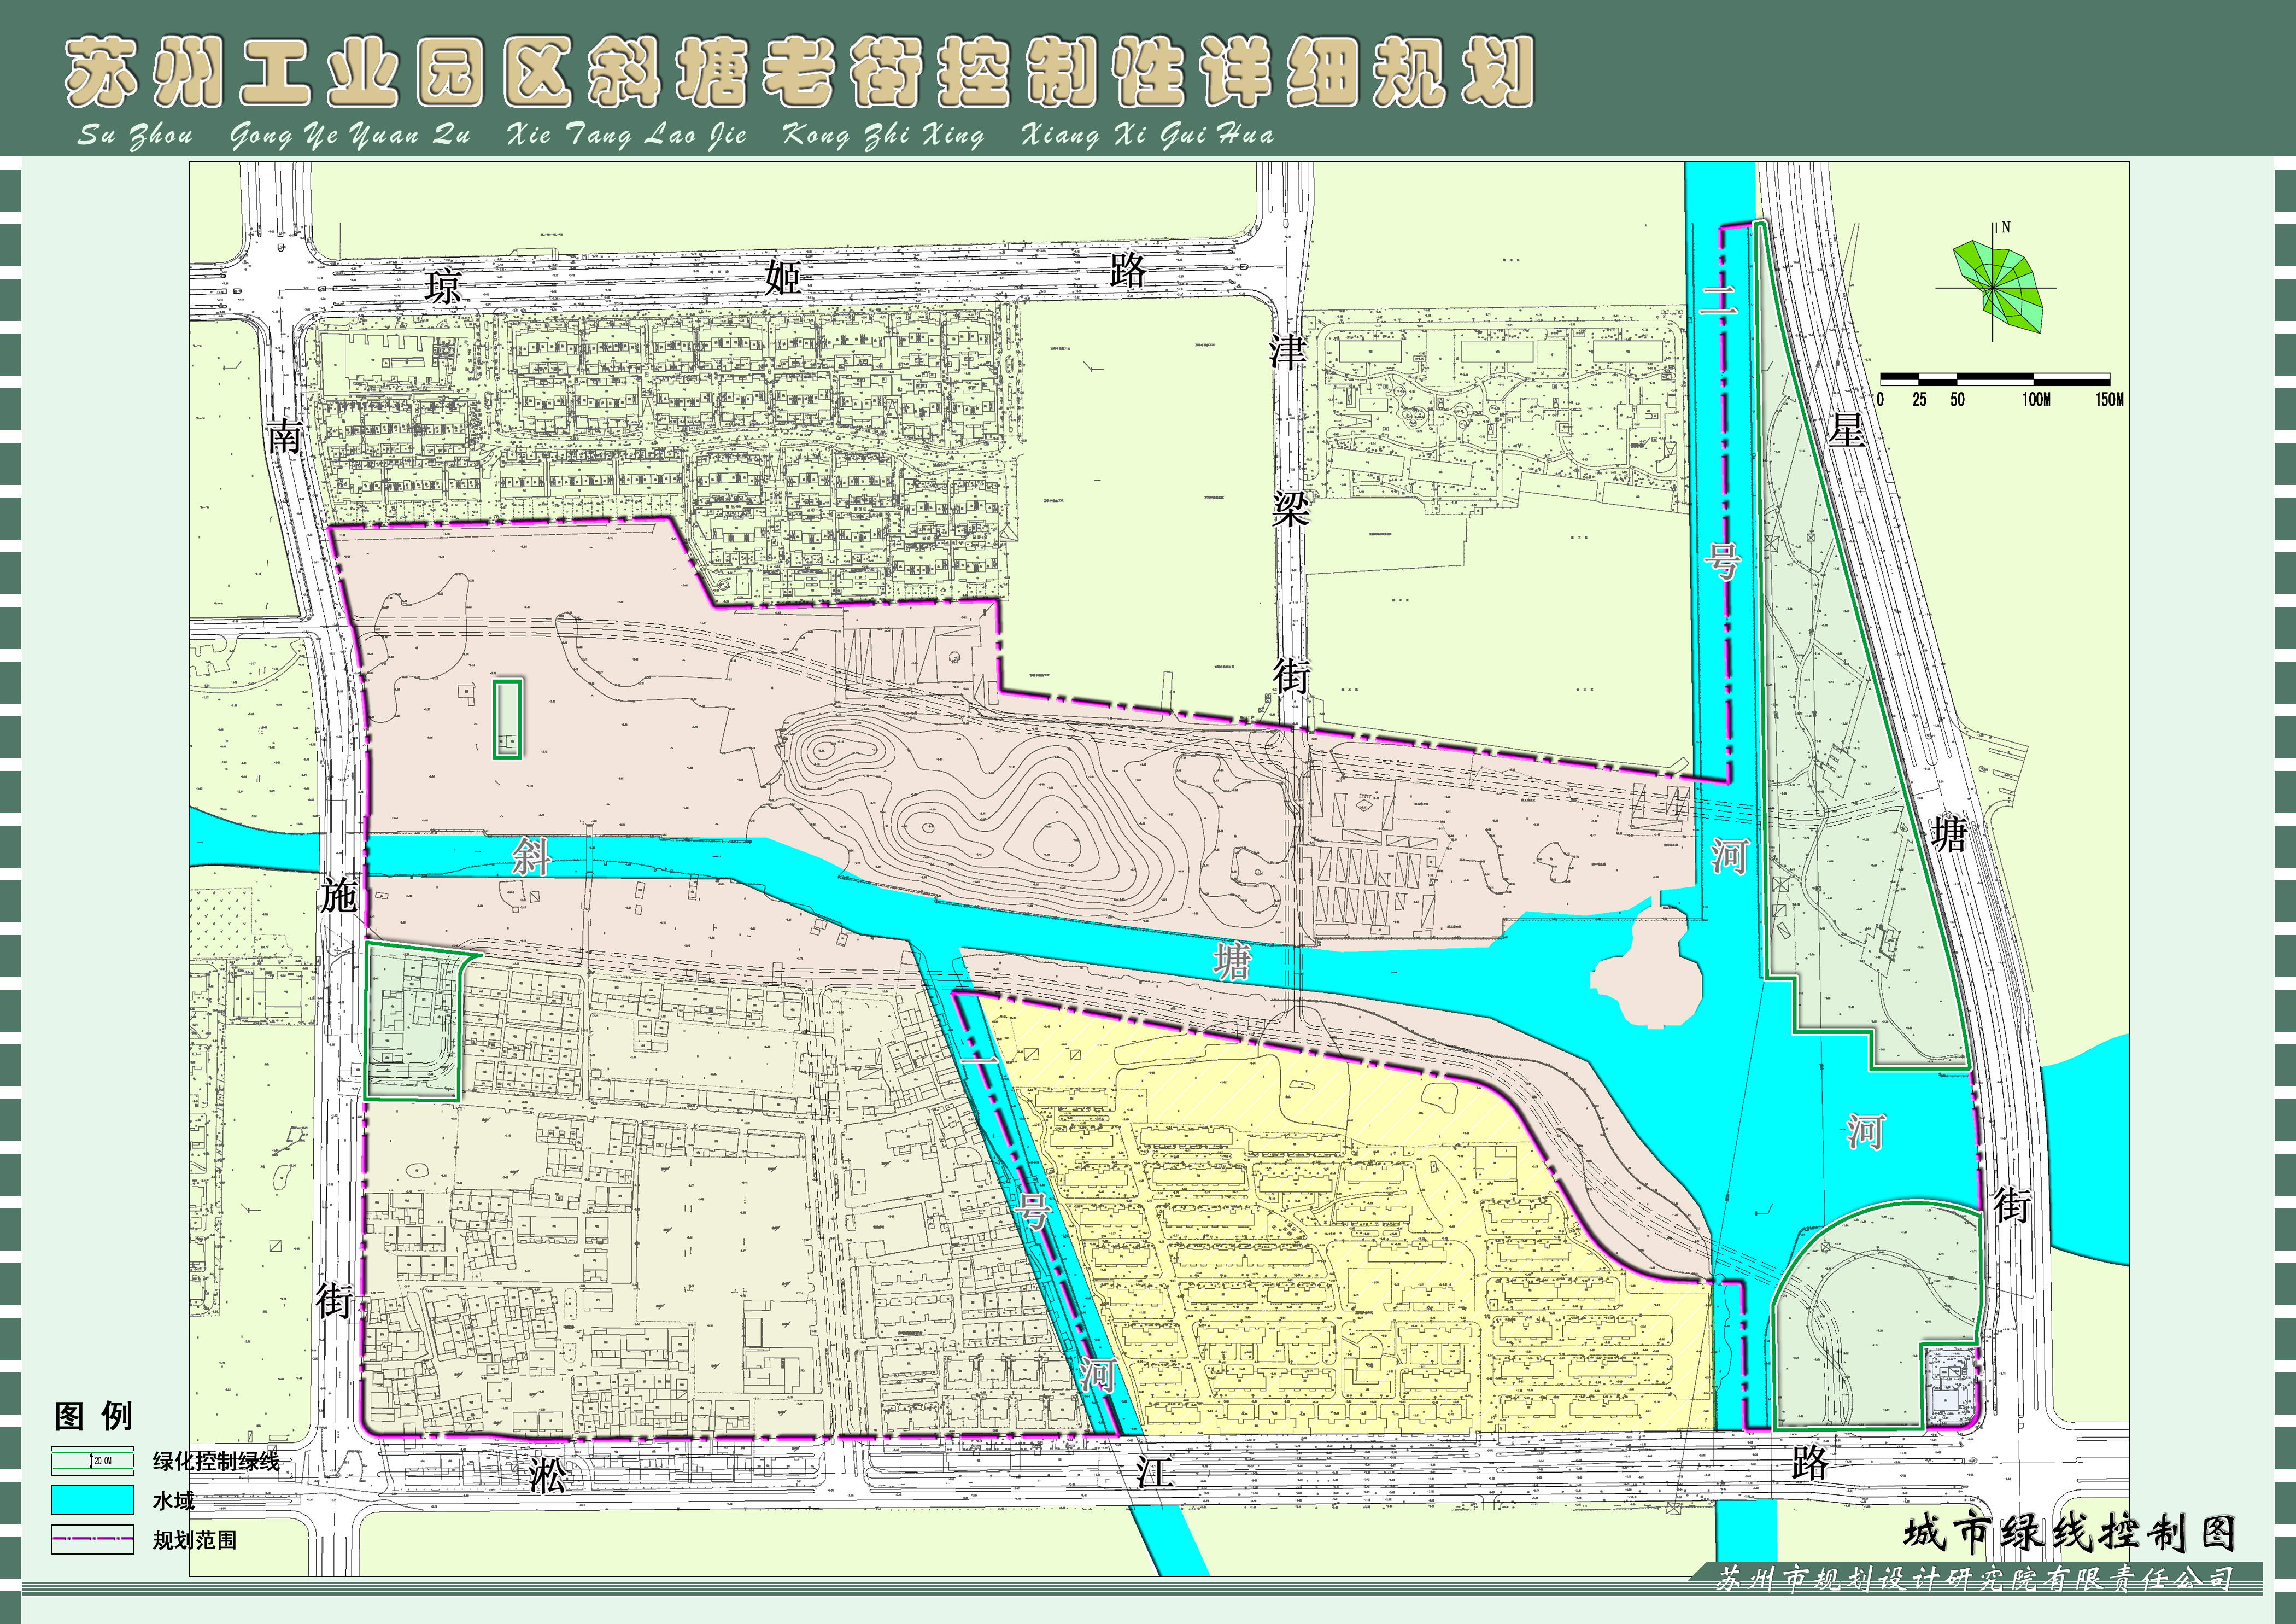Click the main title 苏州工业园区斜塘老街控制性详细规划
The height and width of the screenshot is (1624, 2296).
pyautogui.click(x=800, y=72)
